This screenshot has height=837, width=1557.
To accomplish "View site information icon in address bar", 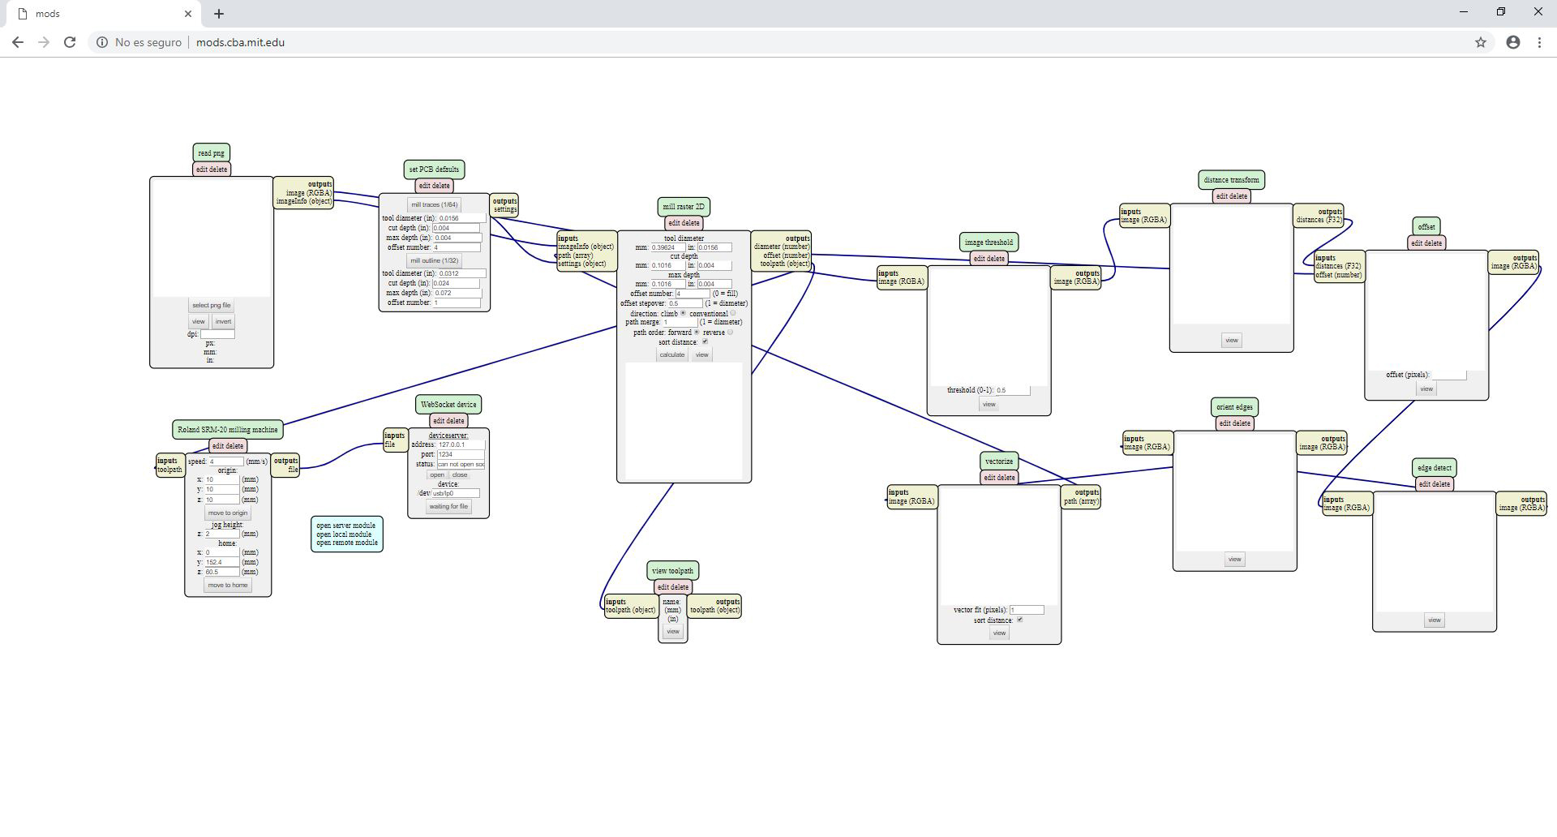I will pyautogui.click(x=102, y=42).
